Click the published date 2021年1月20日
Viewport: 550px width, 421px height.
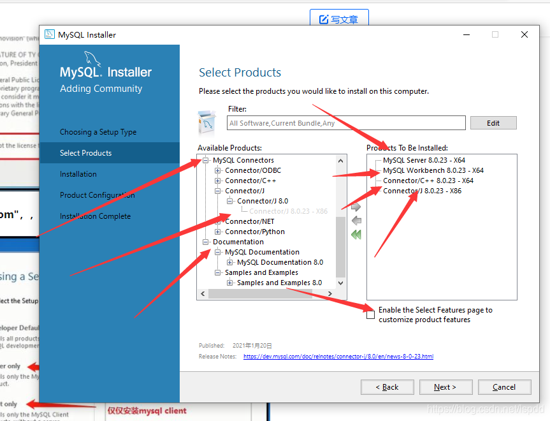pyautogui.click(x=252, y=346)
